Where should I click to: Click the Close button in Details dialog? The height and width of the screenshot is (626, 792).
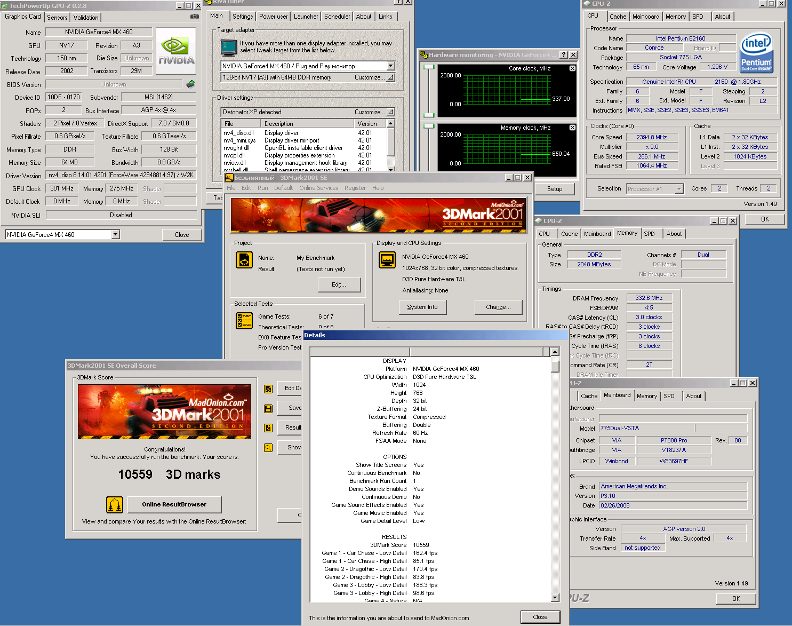click(x=540, y=617)
